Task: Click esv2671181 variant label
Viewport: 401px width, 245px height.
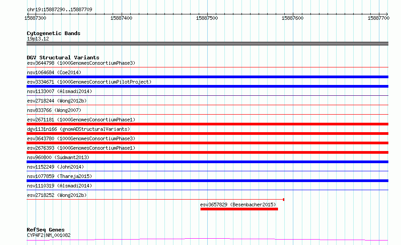Action: pos(81,120)
